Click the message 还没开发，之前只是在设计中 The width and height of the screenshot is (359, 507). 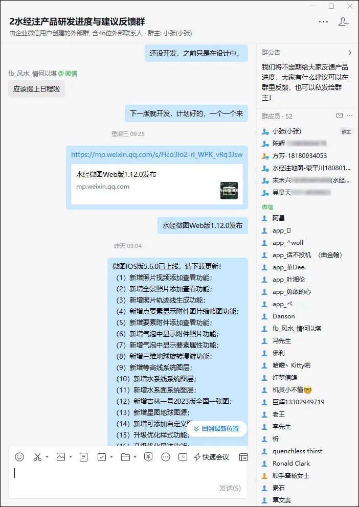[x=196, y=53]
